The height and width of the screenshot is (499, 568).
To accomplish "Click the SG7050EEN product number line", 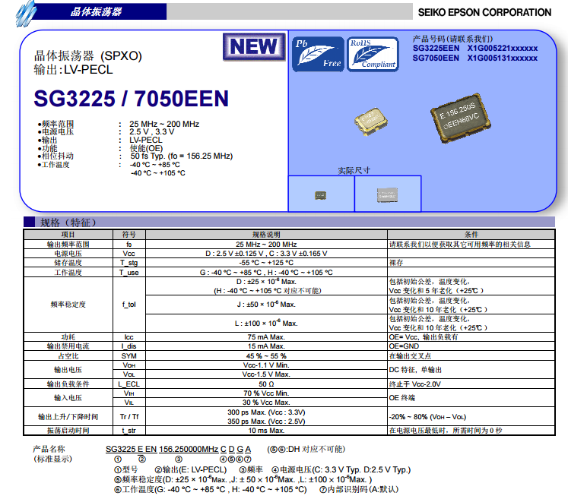I will click(x=474, y=57).
